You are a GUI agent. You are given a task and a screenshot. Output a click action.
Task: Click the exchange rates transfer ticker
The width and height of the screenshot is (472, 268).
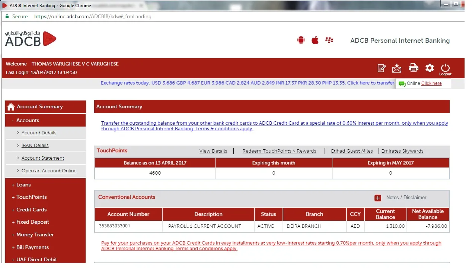[247, 83]
